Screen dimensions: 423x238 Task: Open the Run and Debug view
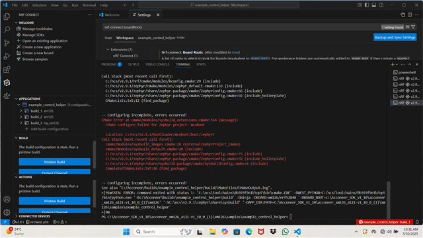tap(7, 56)
